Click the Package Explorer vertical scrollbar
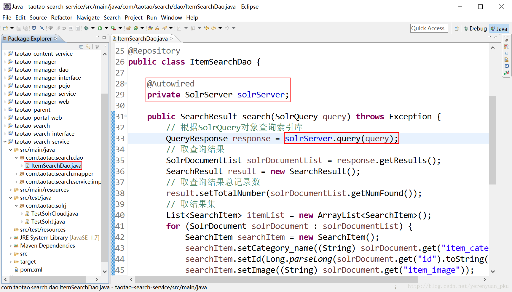Image resolution: width=512 pixels, height=292 pixels. 104,178
